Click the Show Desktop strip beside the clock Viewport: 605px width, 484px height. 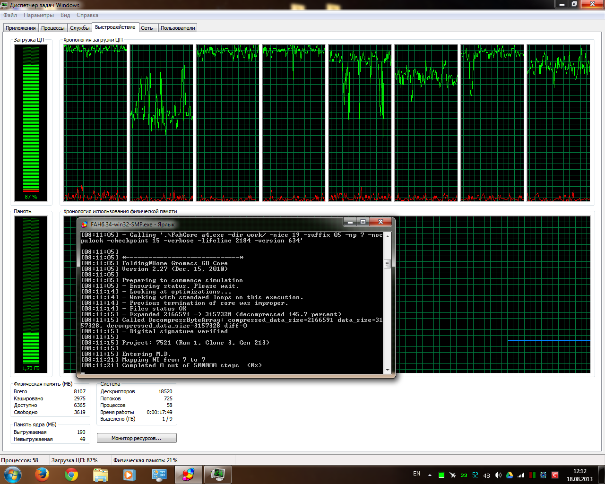point(601,475)
